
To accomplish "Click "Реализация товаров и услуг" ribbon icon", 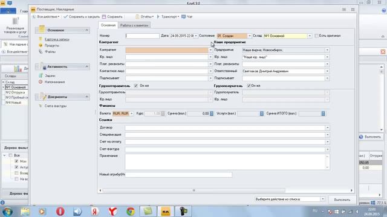I will pyautogui.click(x=15, y=25).
